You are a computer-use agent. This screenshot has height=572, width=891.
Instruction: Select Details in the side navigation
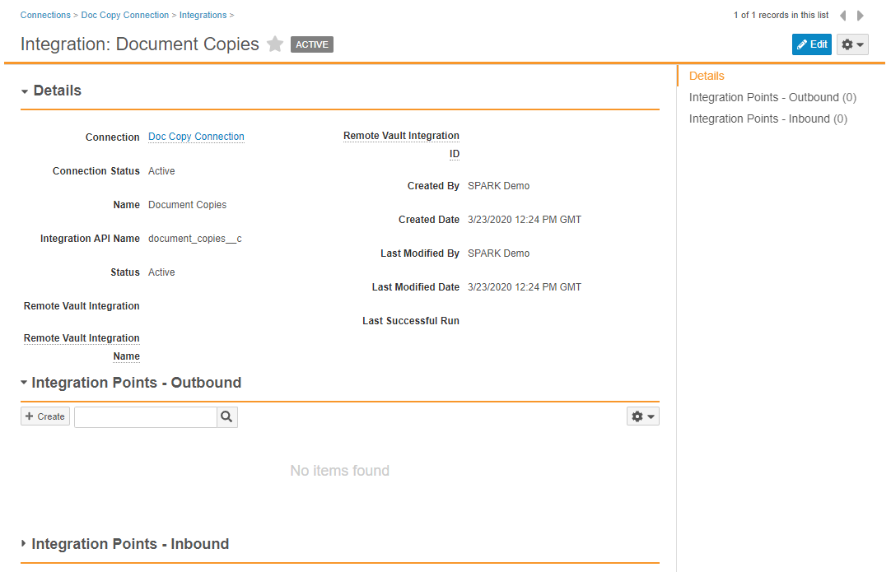tap(707, 76)
